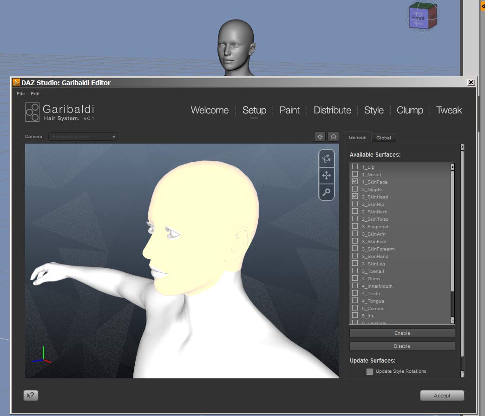This screenshot has width=485, height=416.
Task: Select the 3_SkinForearm entry
Action: click(x=378, y=249)
